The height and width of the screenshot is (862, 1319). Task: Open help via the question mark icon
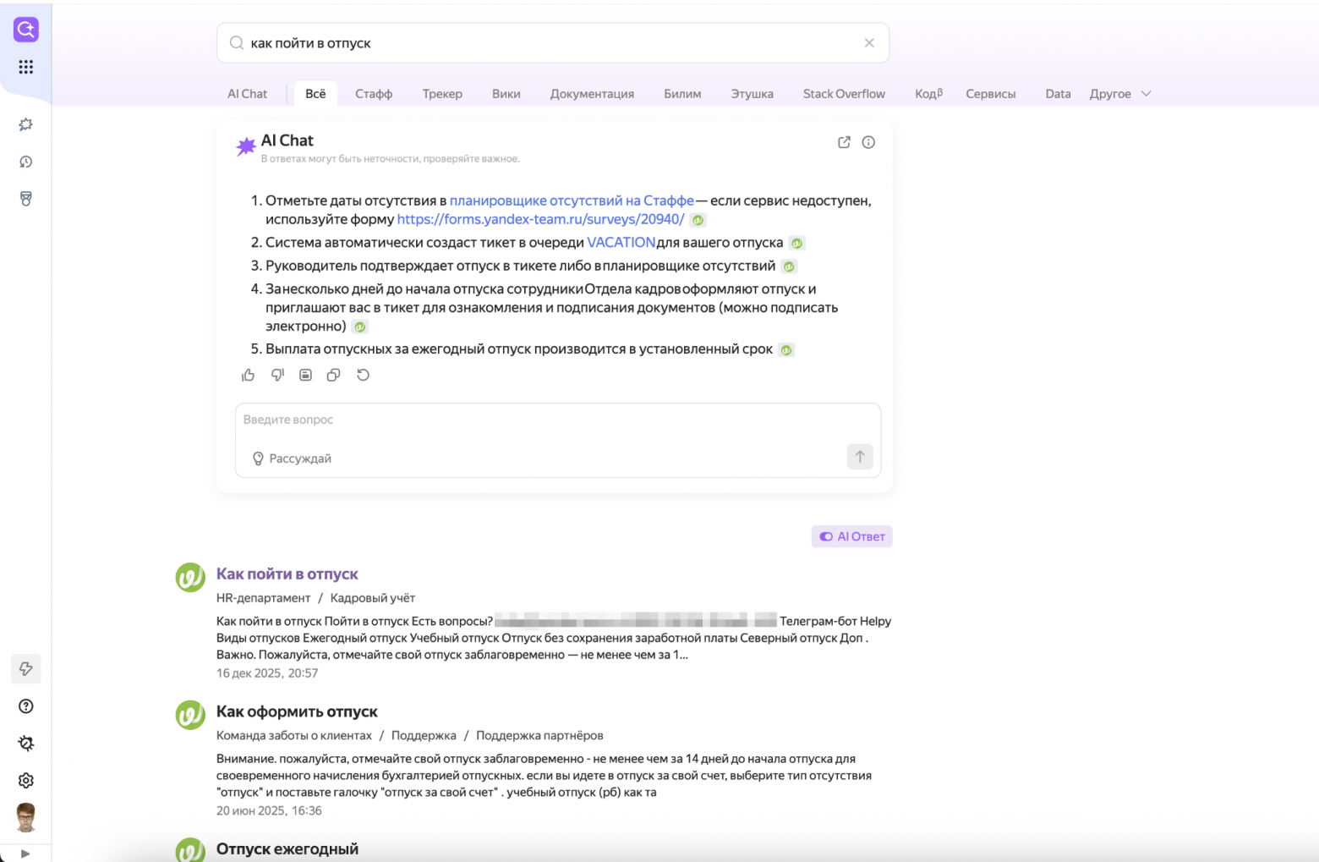[26, 706]
